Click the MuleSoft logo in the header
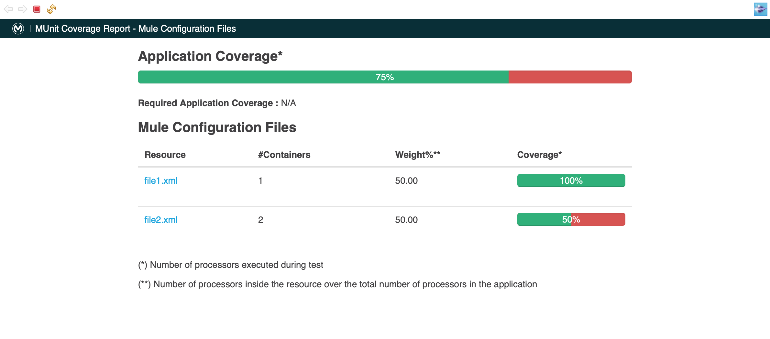Image resolution: width=770 pixels, height=339 pixels. point(18,28)
